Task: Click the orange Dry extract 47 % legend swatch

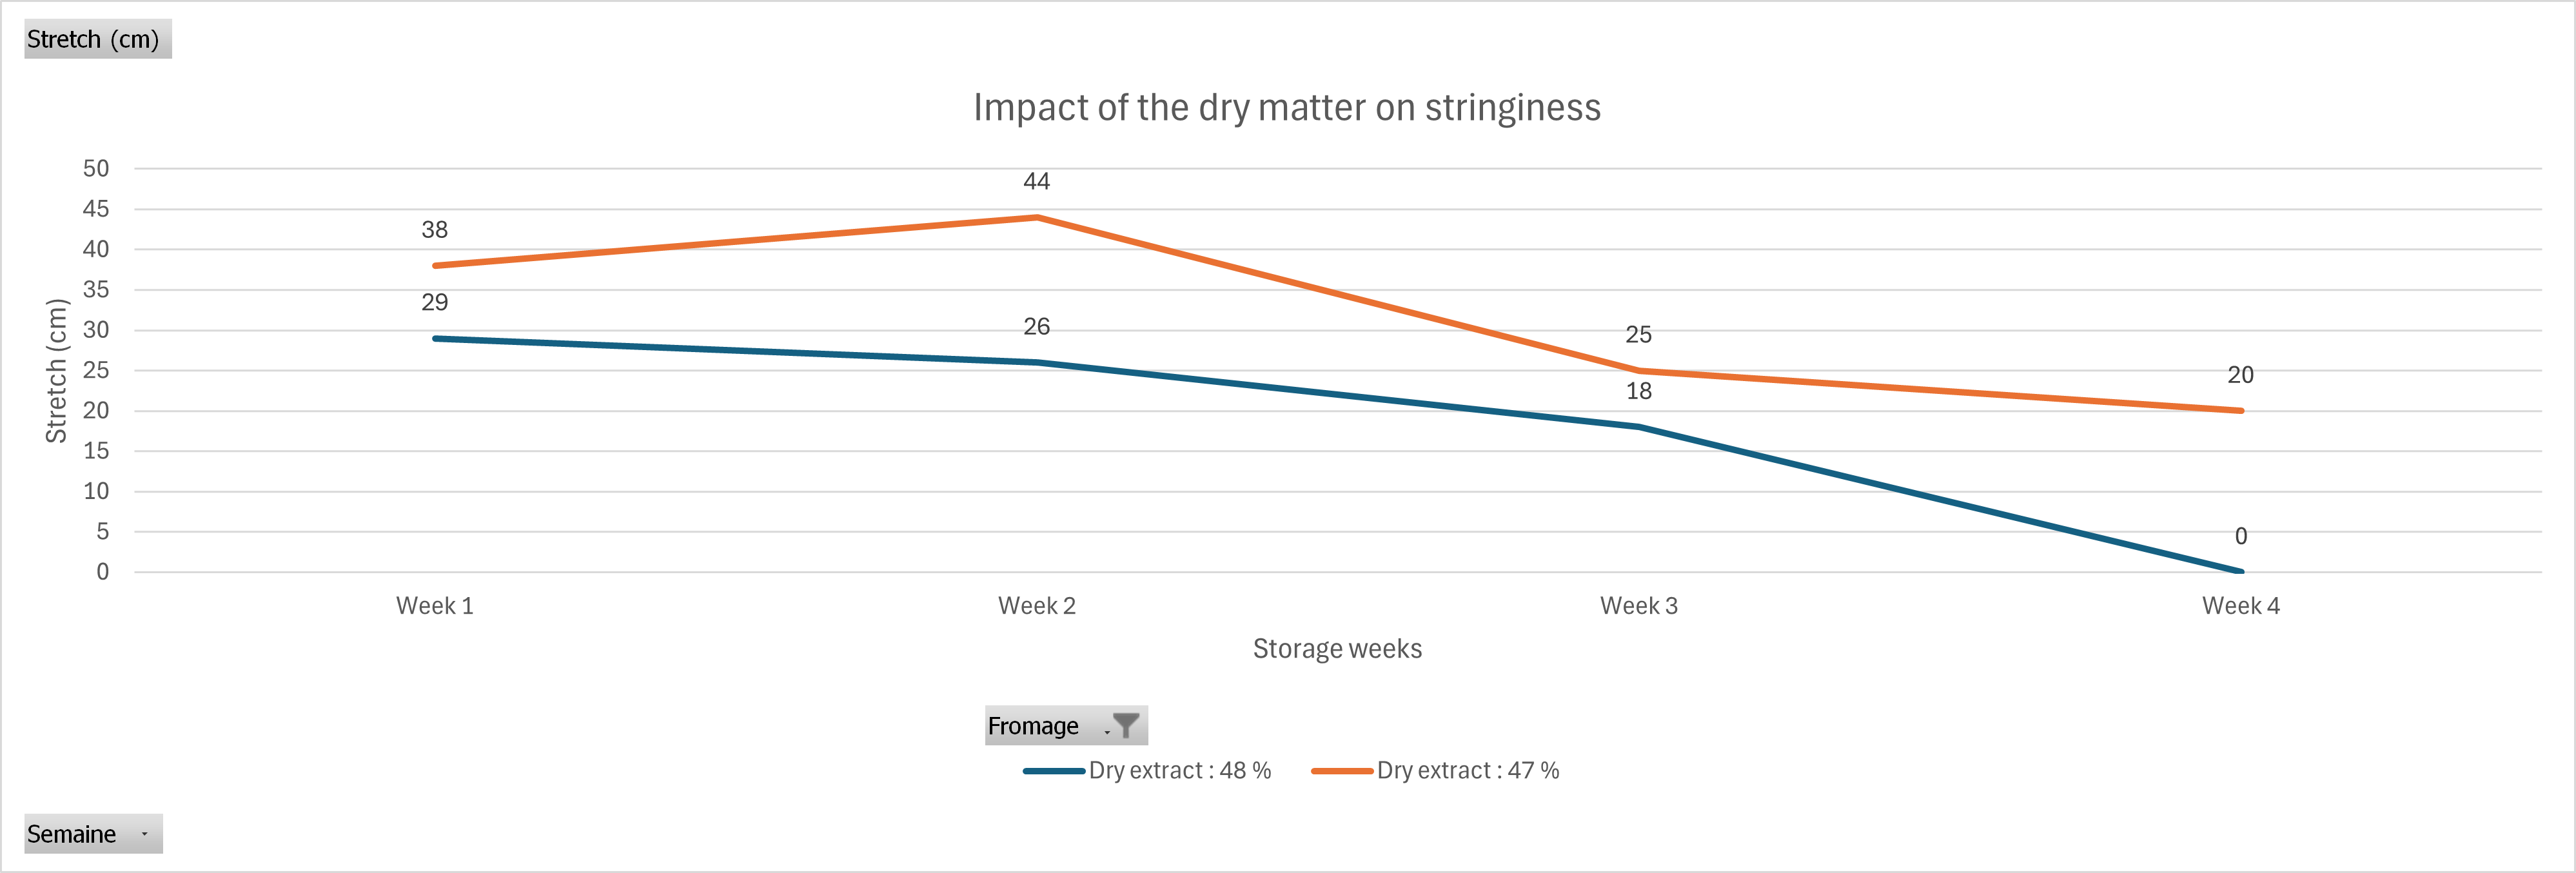Action: [1342, 771]
